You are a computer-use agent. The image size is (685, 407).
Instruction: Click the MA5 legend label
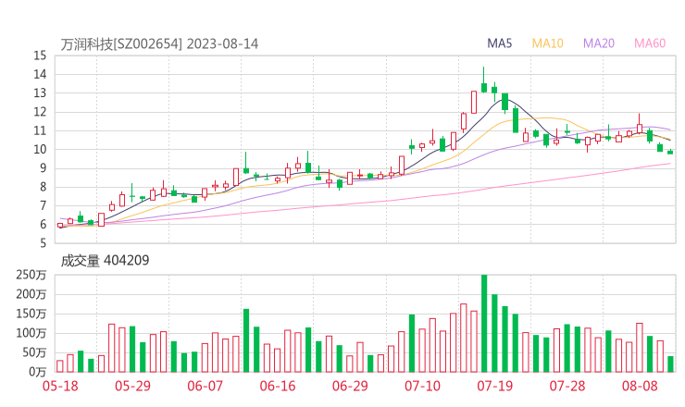(499, 43)
